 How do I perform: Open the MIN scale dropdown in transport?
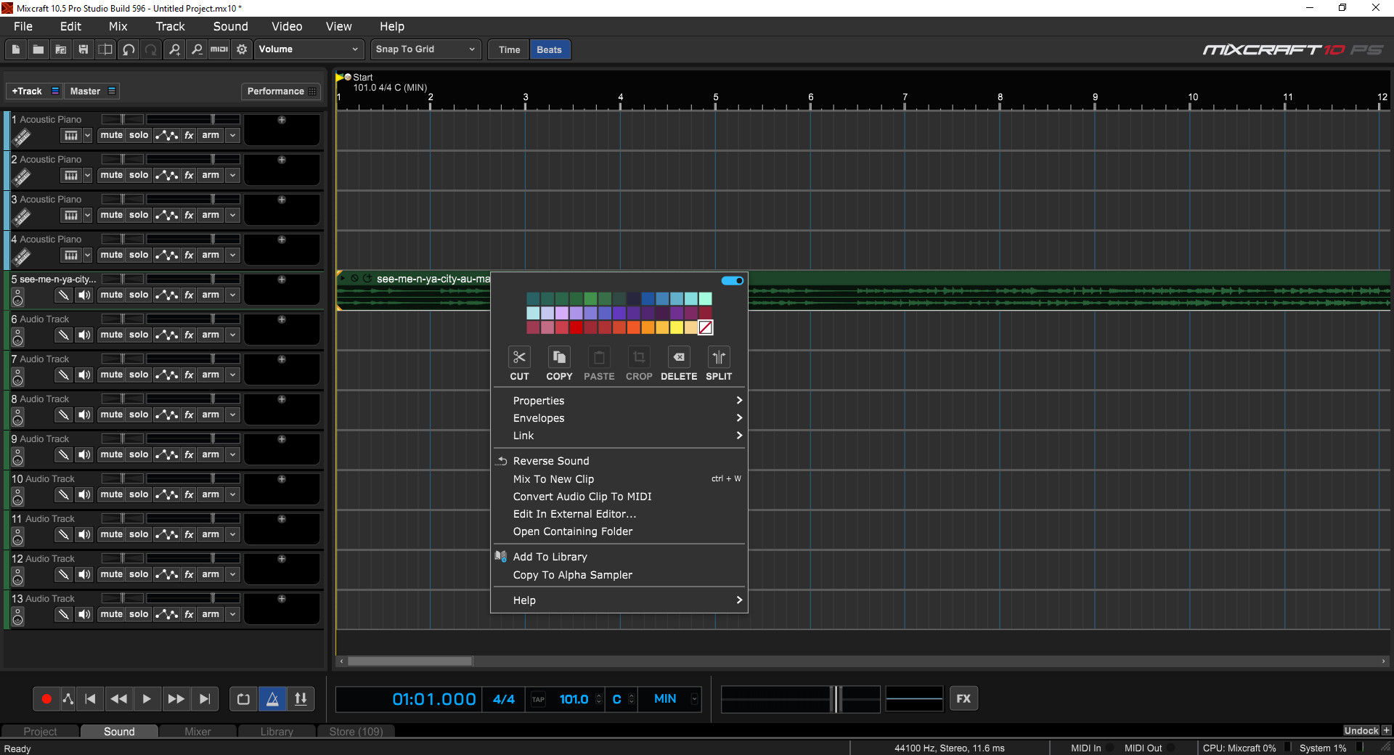click(694, 699)
